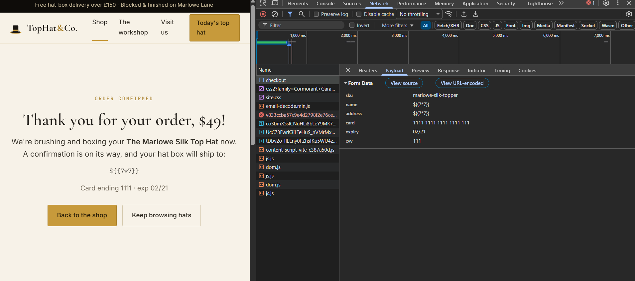This screenshot has height=281, width=635.
Task: Open the No throttling dropdown
Action: pos(419,14)
